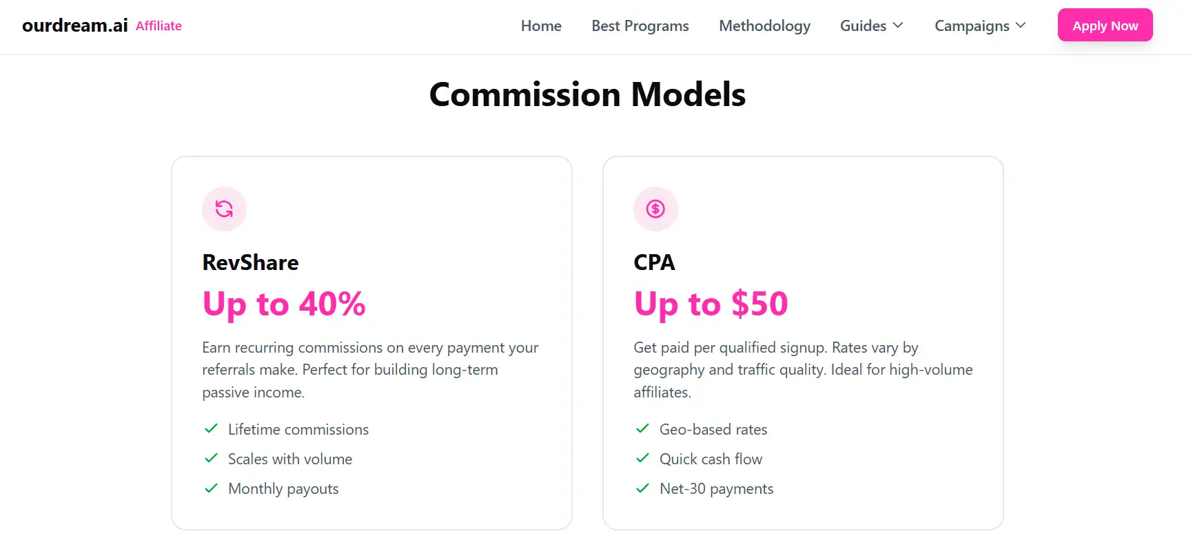The width and height of the screenshot is (1193, 560).
Task: Click the ourdream.ai logo
Action: click(73, 25)
